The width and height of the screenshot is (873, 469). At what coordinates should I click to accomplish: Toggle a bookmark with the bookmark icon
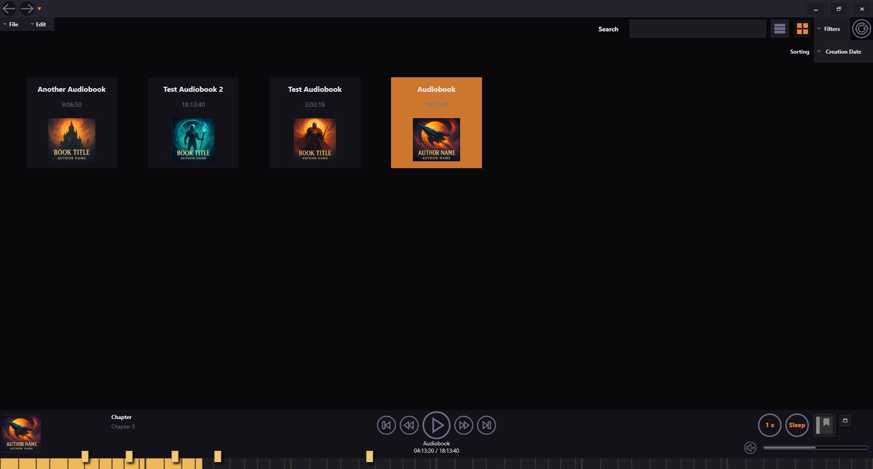pos(824,425)
